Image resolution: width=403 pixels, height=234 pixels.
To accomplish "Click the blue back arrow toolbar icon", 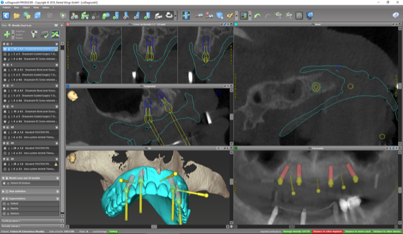I will point(6,16).
